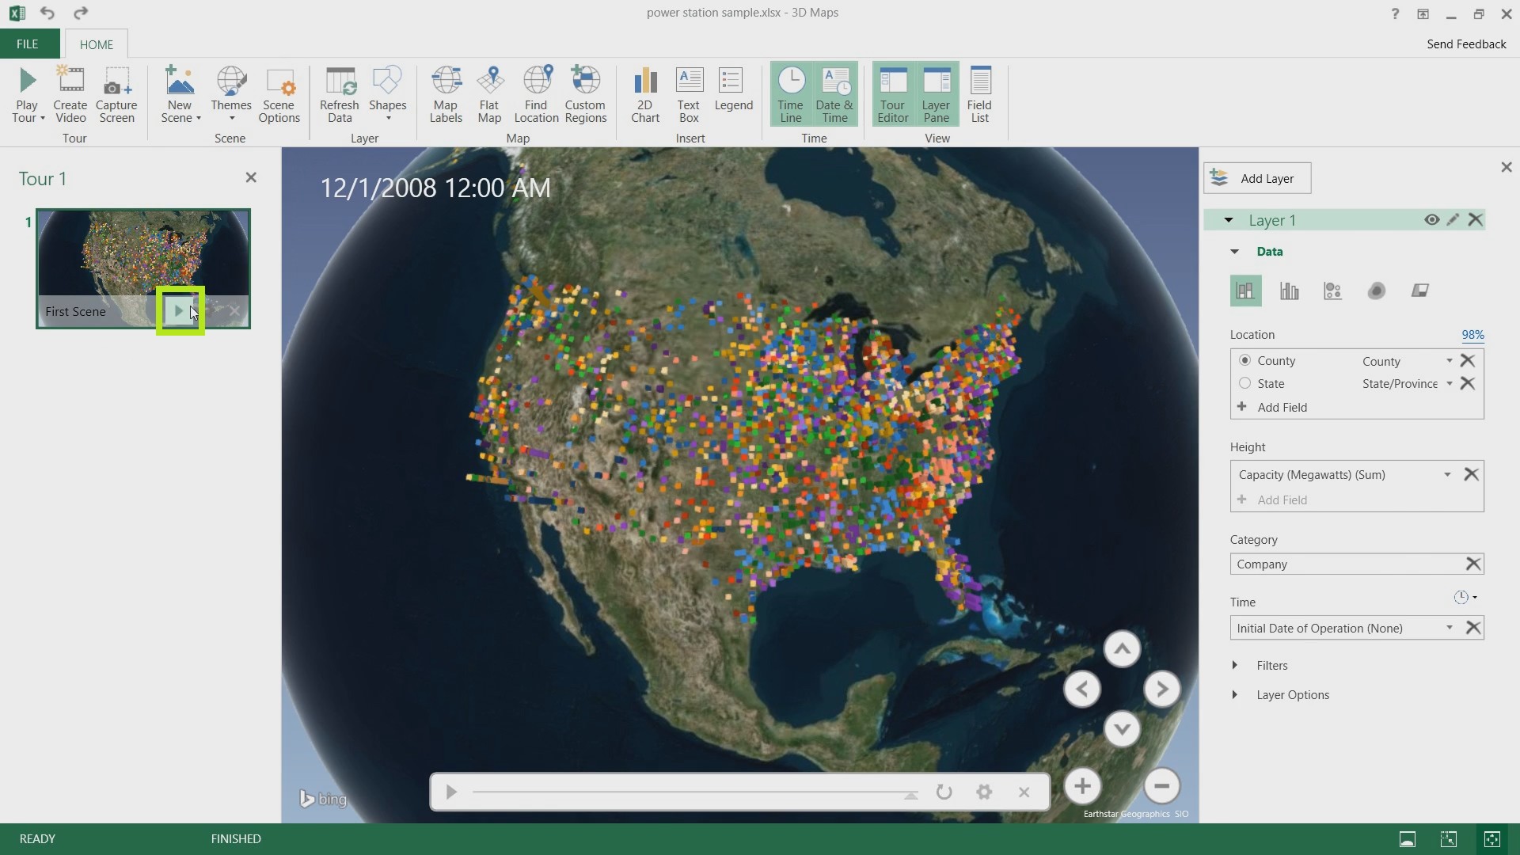This screenshot has height=855, width=1520.
Task: Click the FILE menu tab
Action: pos(27,44)
